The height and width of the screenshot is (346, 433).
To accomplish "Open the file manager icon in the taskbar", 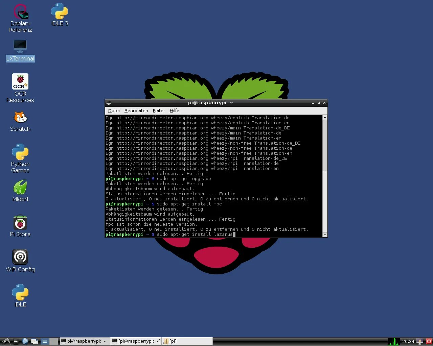I will [x=16, y=341].
